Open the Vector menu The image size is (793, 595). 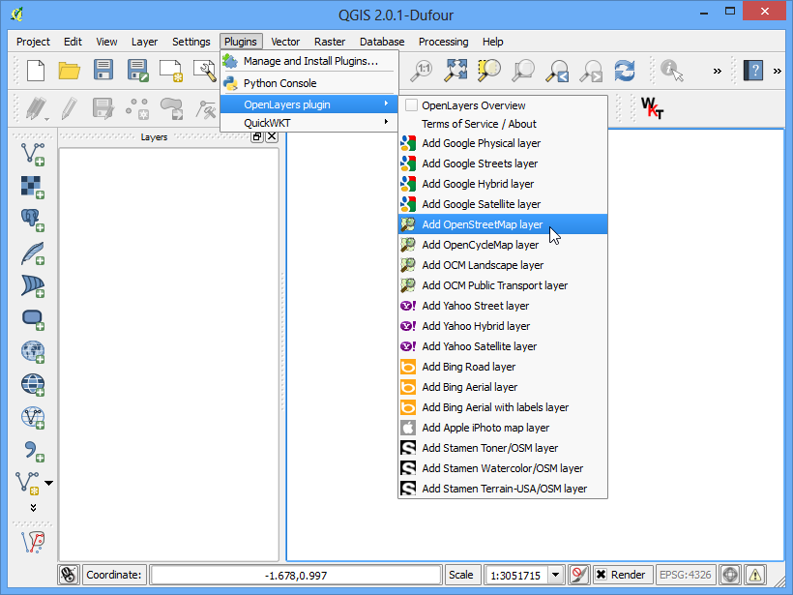(285, 42)
